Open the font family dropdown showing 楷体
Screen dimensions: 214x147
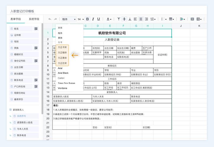(x=69, y=19)
